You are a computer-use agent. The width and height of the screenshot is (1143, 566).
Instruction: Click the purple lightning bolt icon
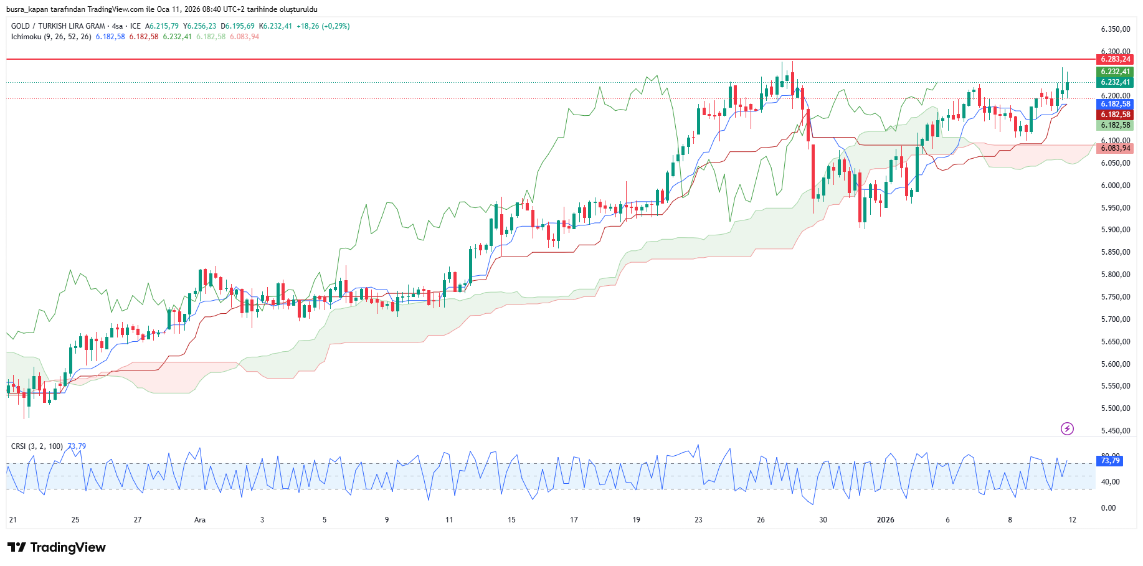1067,428
